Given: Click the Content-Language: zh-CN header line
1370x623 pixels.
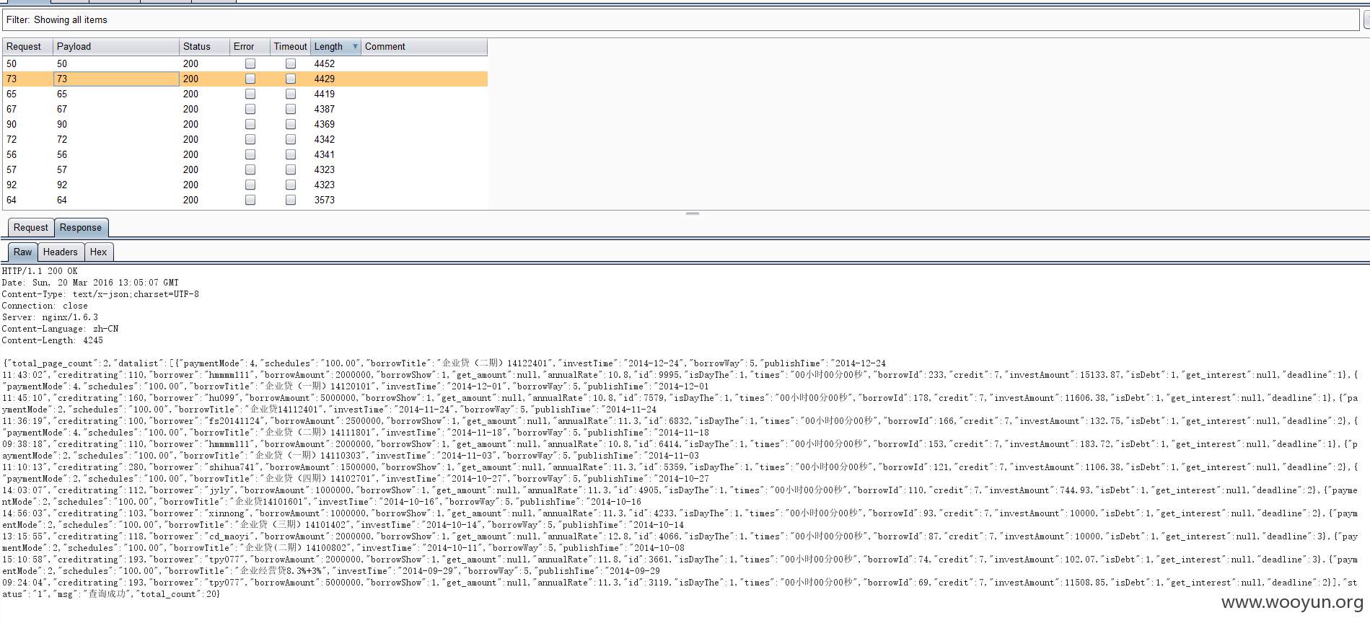Looking at the screenshot, I should pyautogui.click(x=60, y=329).
